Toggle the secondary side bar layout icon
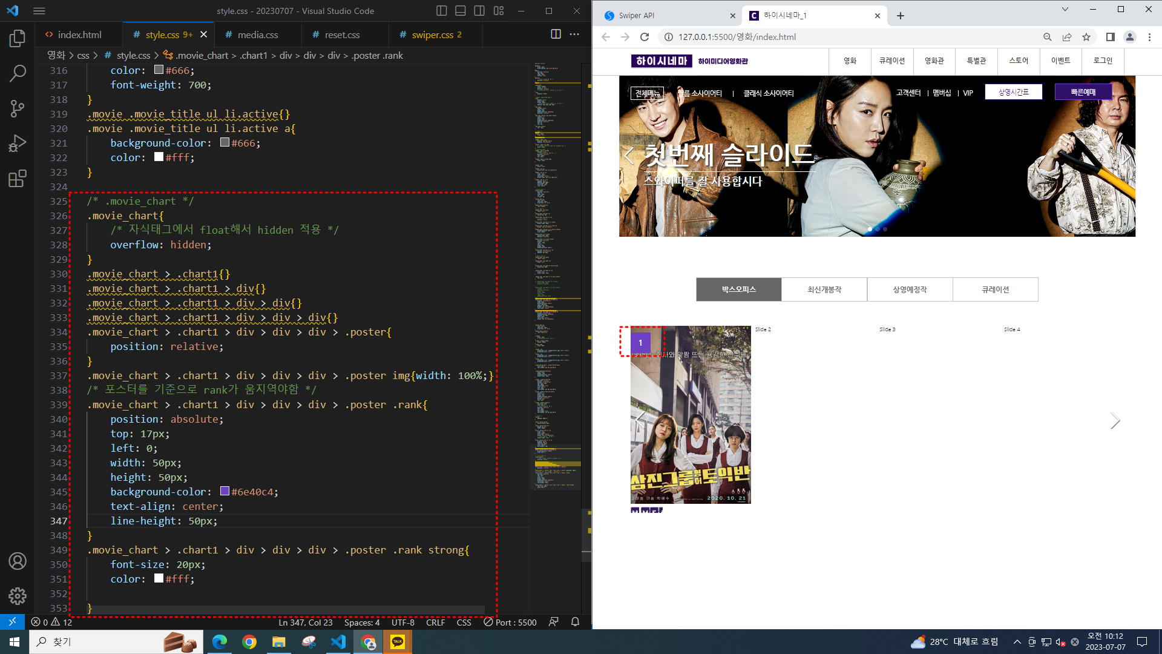The height and width of the screenshot is (654, 1162). point(479,11)
